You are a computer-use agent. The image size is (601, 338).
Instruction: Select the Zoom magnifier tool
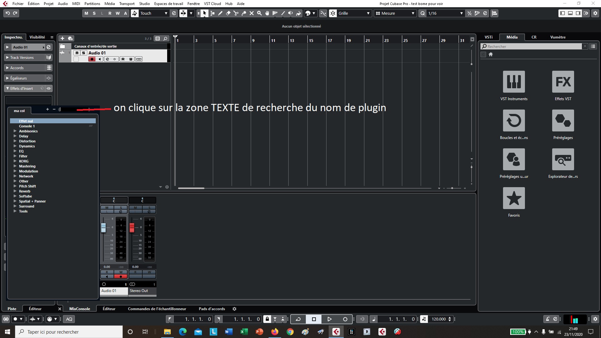tap(259, 13)
